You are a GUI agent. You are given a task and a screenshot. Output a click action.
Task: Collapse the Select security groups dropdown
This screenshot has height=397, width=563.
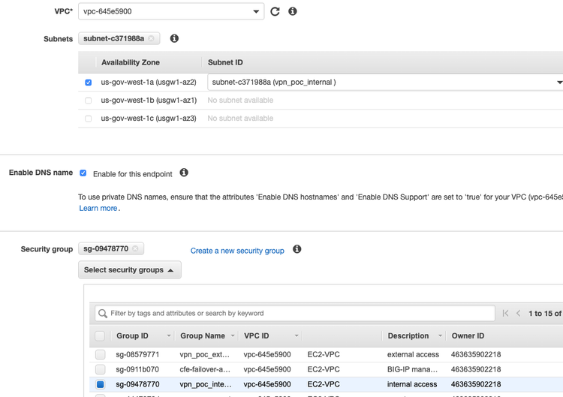(x=129, y=270)
